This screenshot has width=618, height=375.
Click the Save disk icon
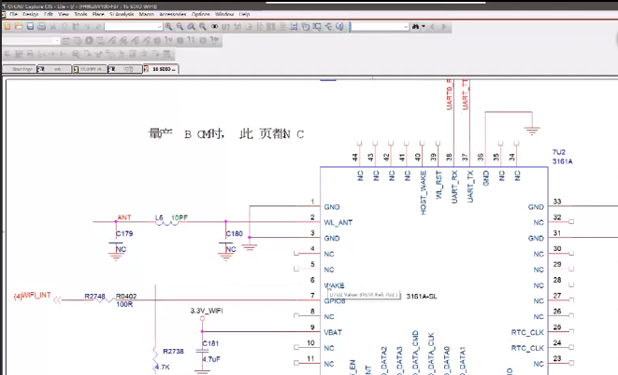[30, 27]
